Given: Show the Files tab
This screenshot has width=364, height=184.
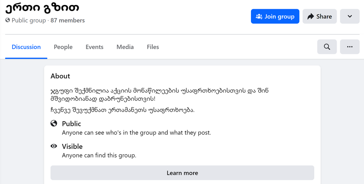Looking at the screenshot, I should (153, 47).
